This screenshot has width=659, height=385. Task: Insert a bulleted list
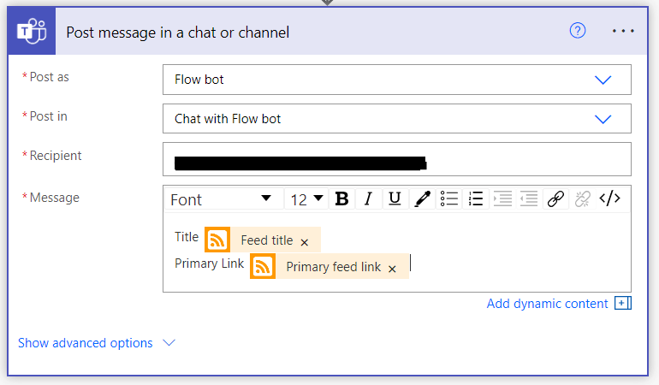[449, 199]
